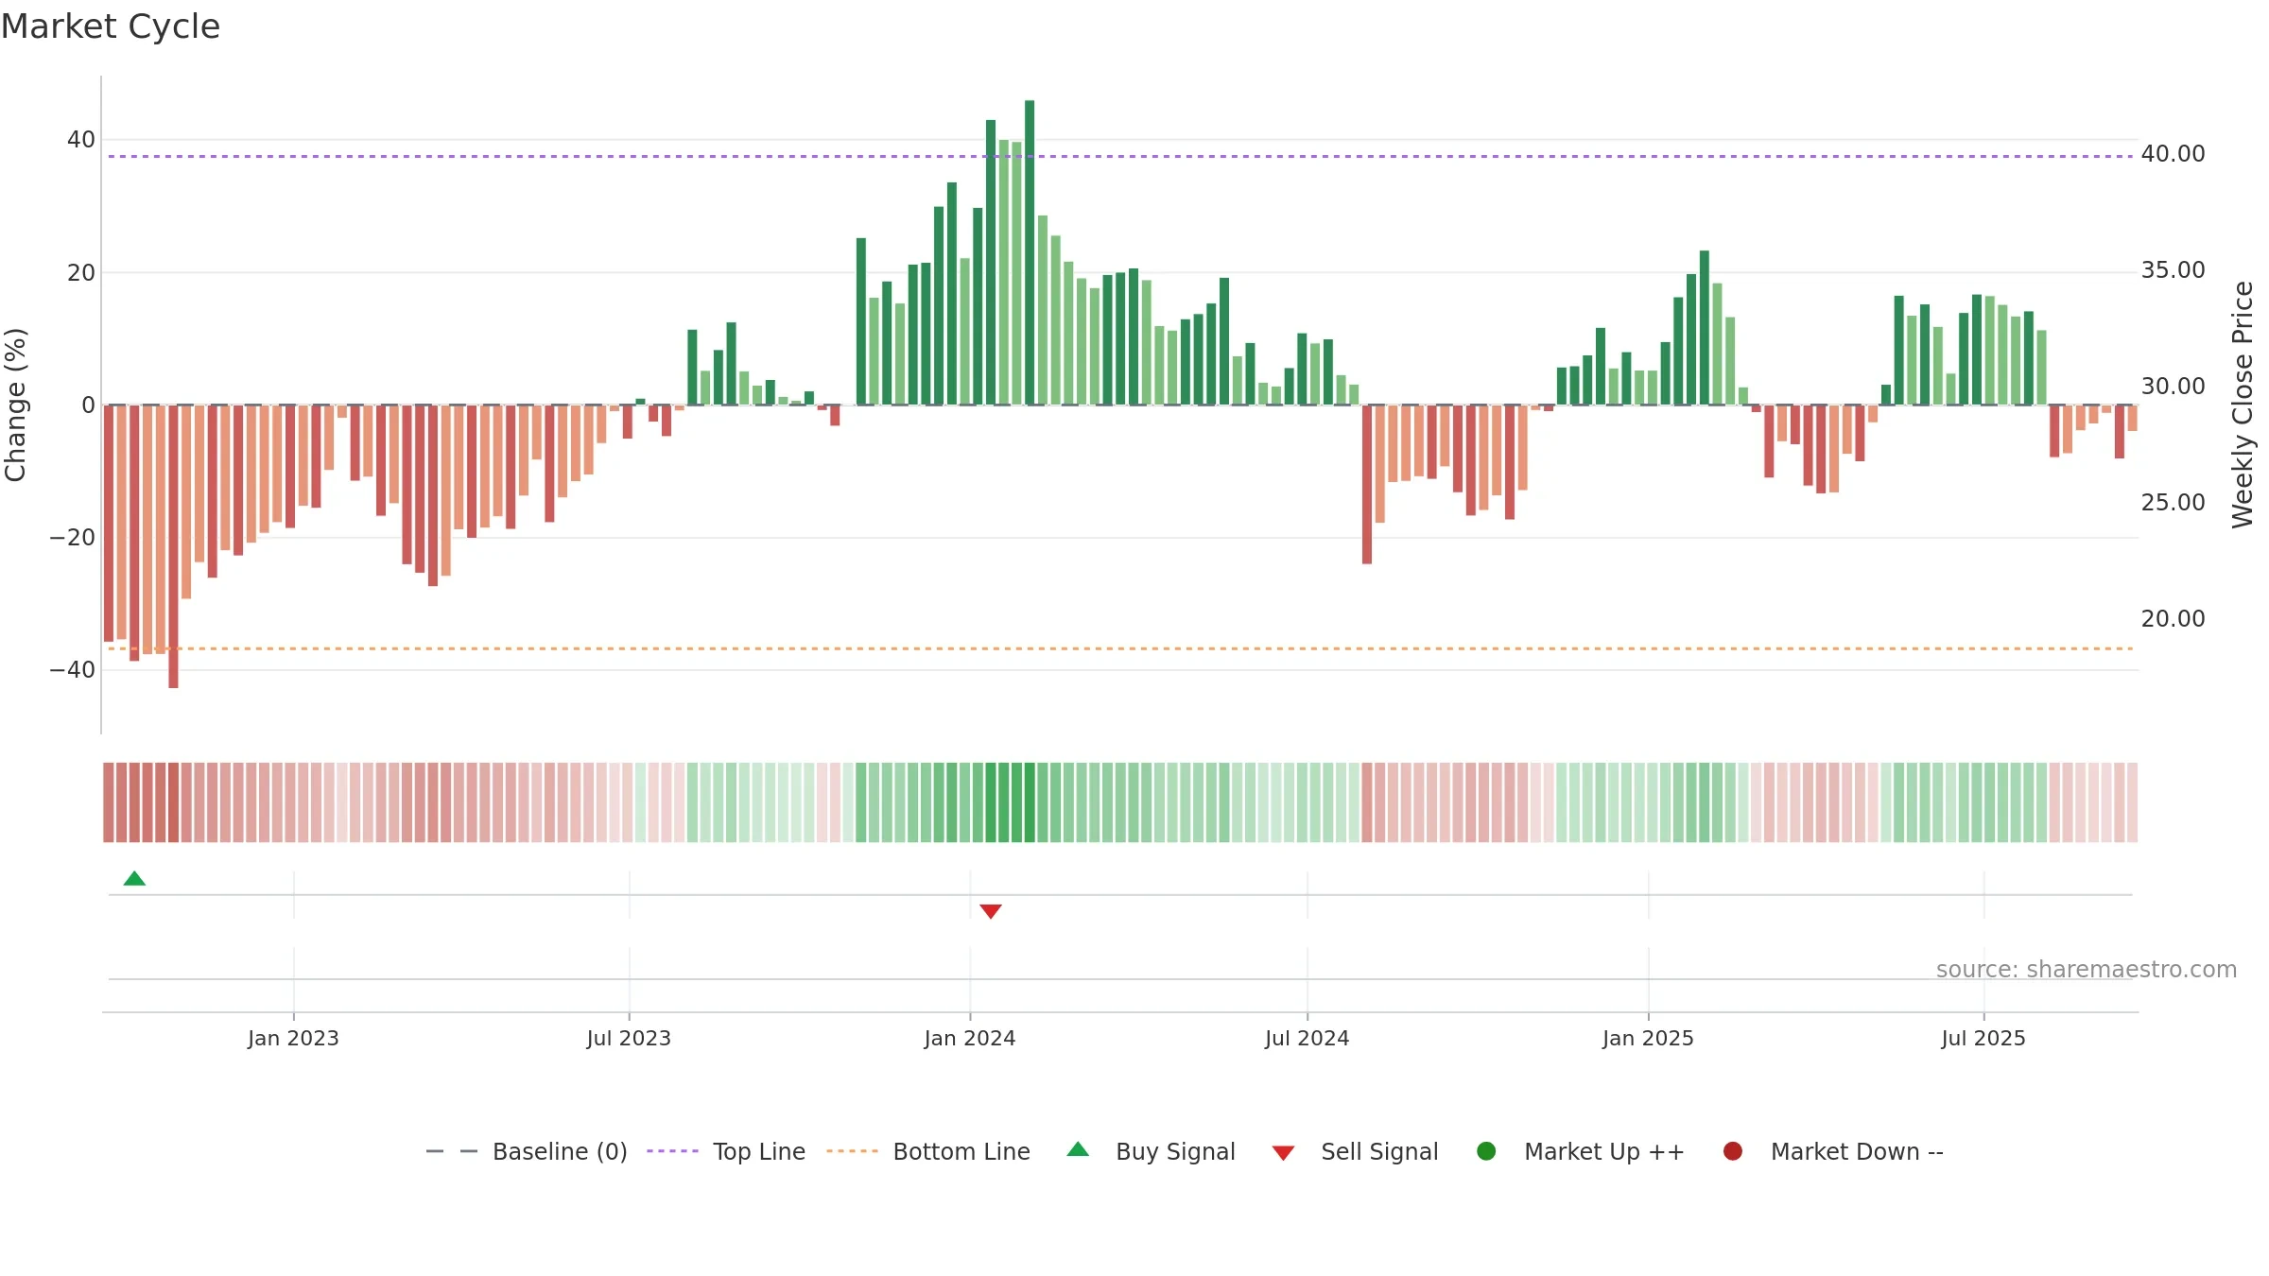Viewport: 2269px width, 1276px height.
Task: Click the 20.00 right-axis price label
Action: [2173, 618]
